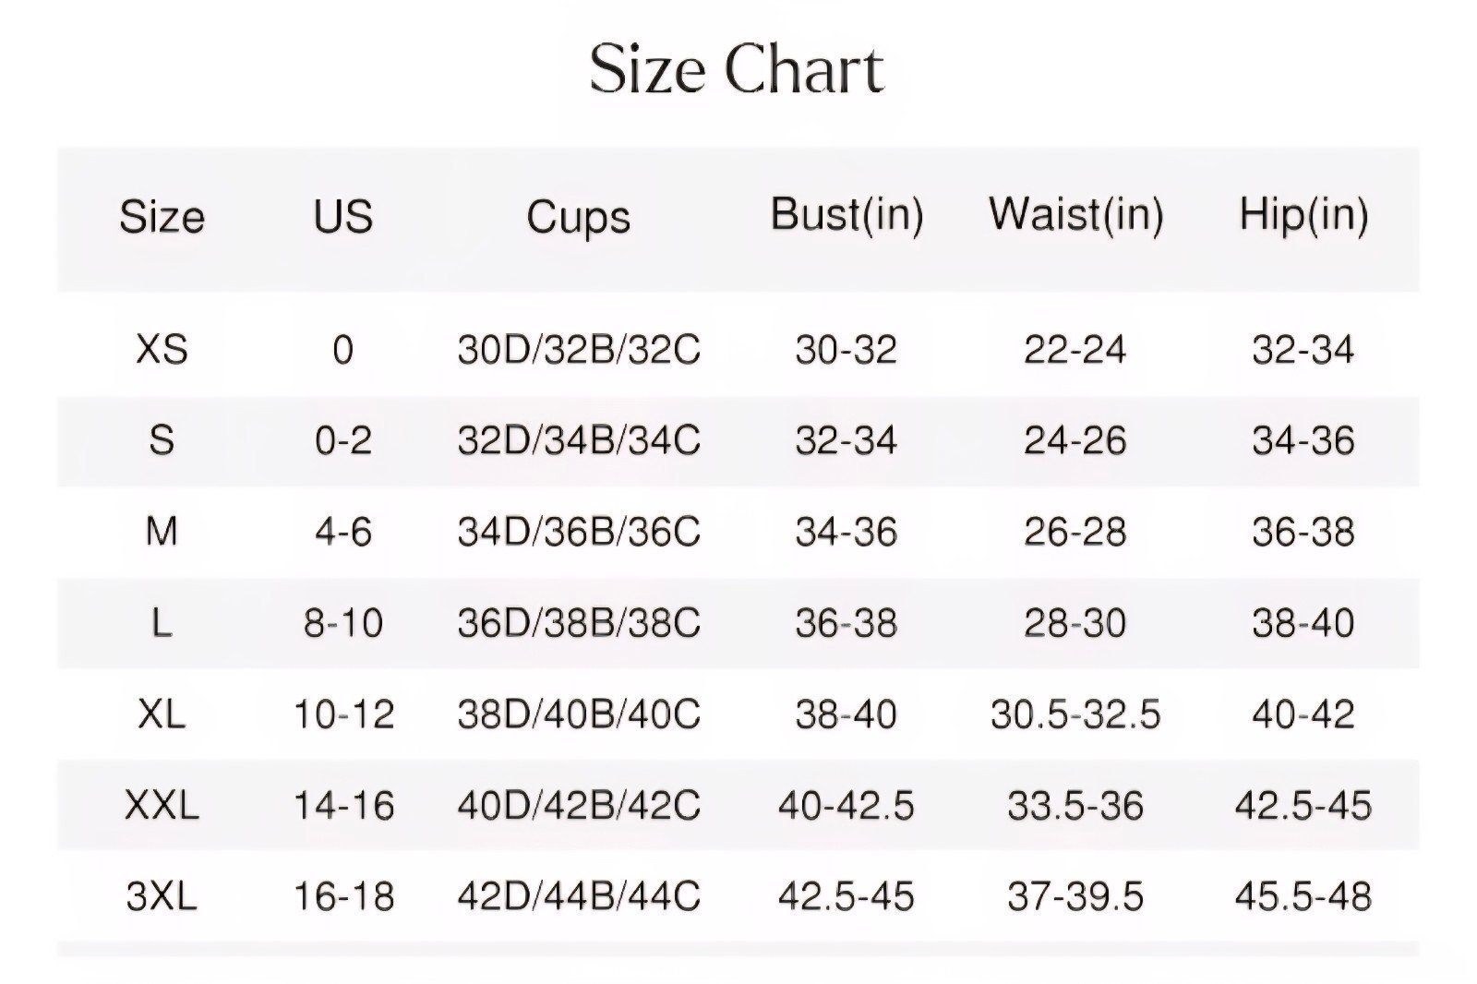The image size is (1477, 984).
Task: Click the Bust(in) column header
Action: tap(847, 215)
